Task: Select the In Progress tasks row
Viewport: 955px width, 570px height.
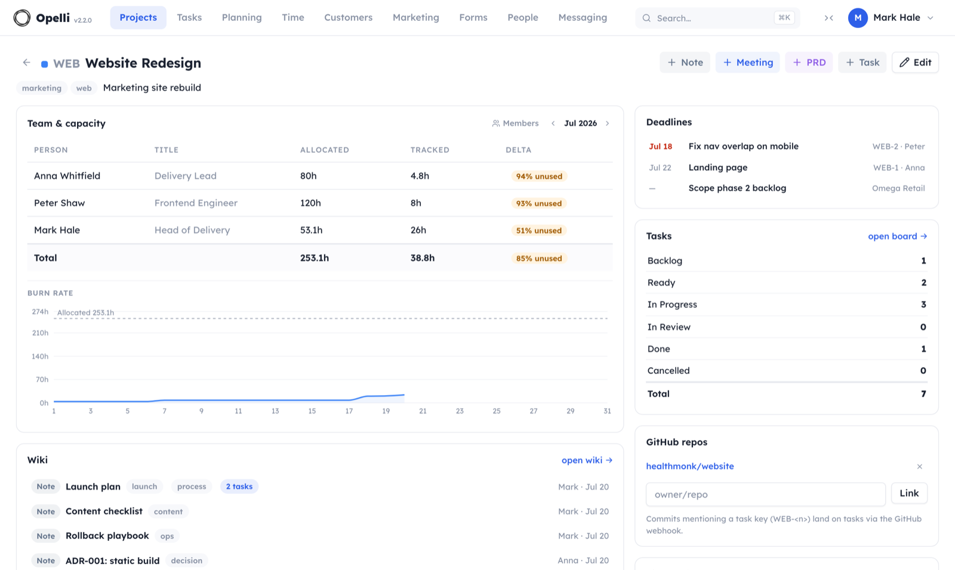Action: pyautogui.click(x=787, y=305)
